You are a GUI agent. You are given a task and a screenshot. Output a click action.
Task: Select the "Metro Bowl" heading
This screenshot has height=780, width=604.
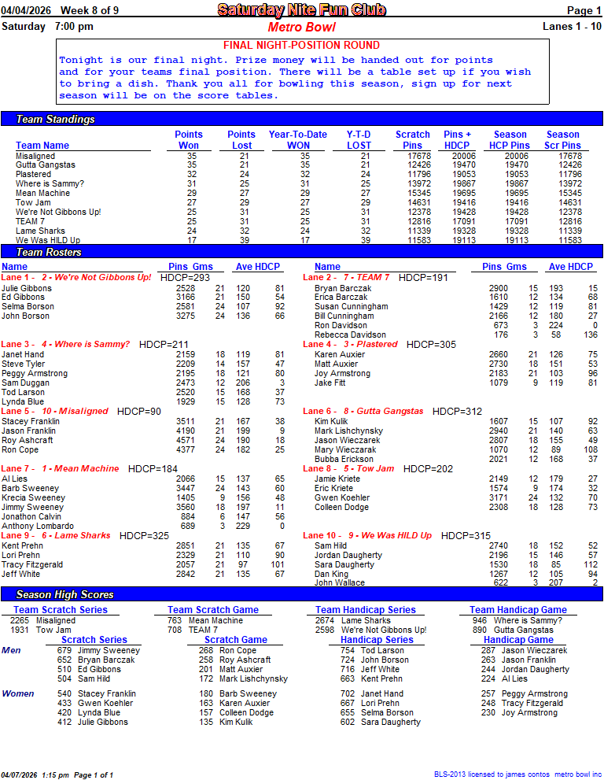pyautogui.click(x=302, y=28)
